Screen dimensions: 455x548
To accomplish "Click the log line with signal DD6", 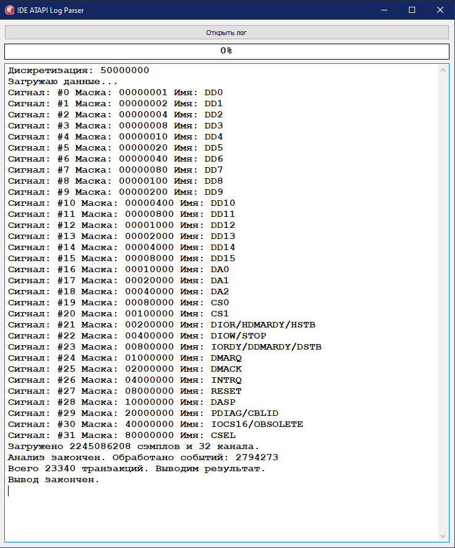I will point(116,159).
